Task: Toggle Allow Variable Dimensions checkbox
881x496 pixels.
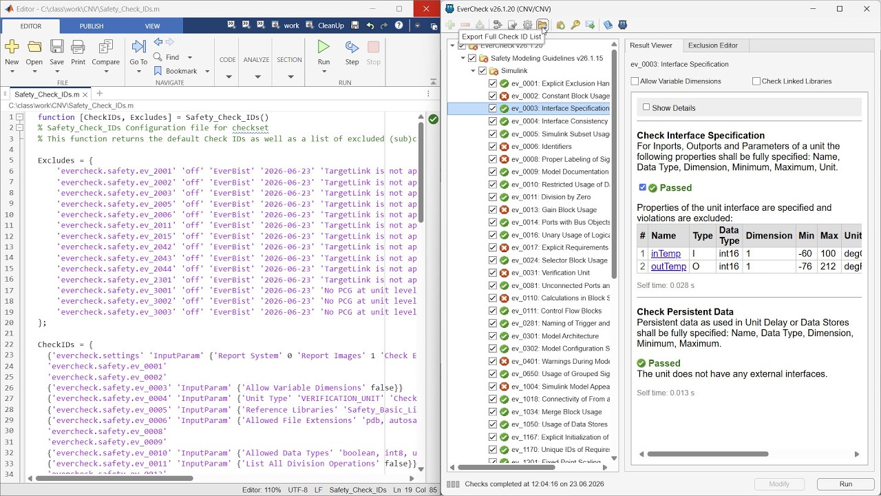Action: tap(635, 81)
